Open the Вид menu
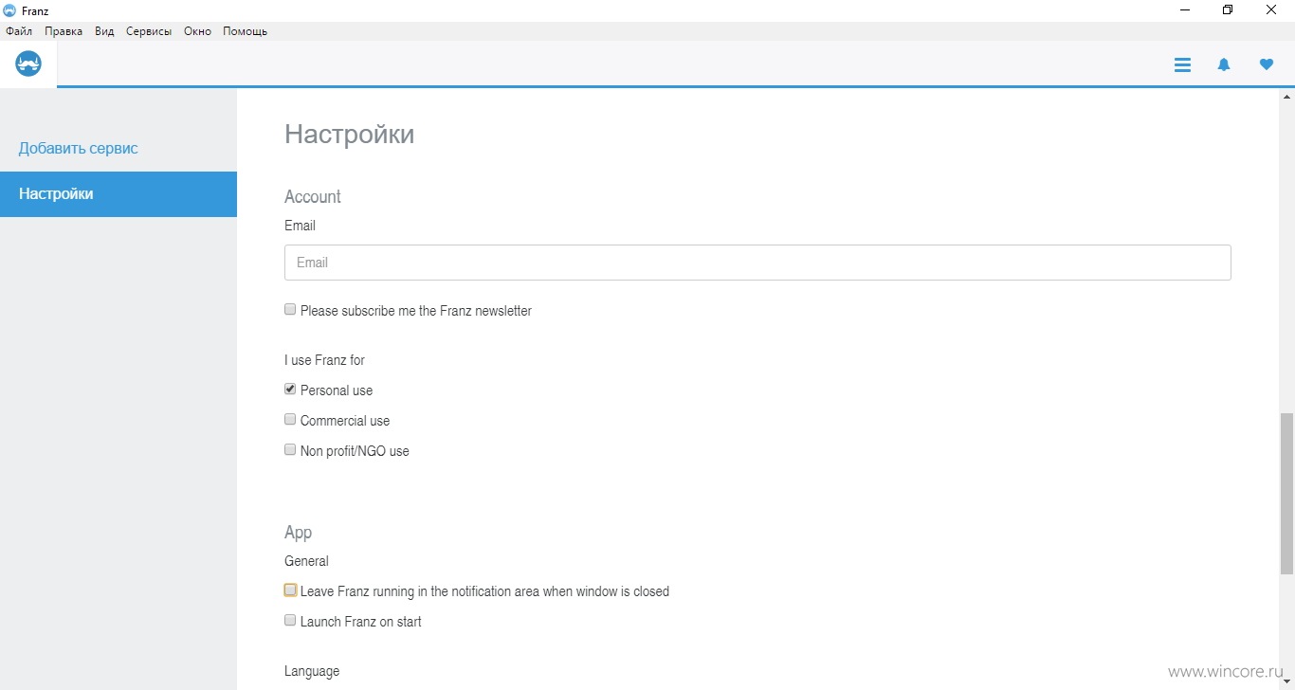1295x690 pixels. point(104,31)
